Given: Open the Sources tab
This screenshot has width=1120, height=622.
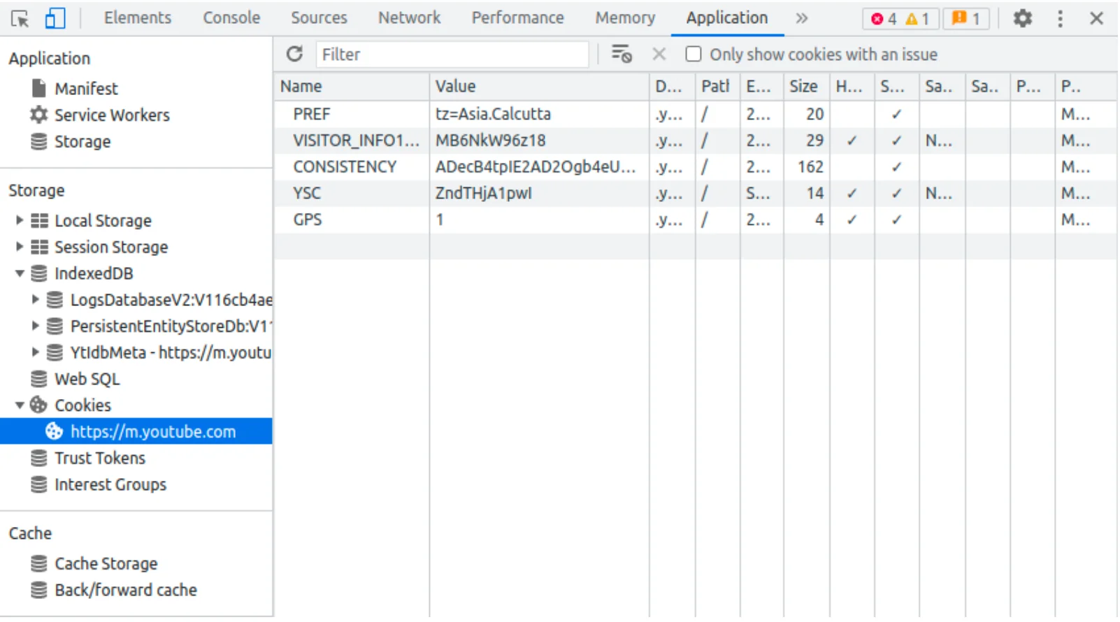Looking at the screenshot, I should point(319,18).
